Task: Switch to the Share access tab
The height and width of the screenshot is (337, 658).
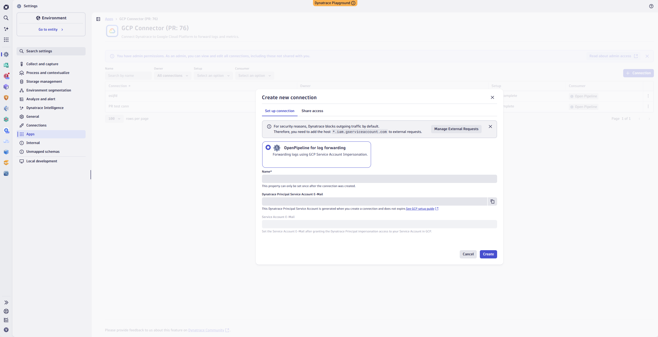Action: [x=312, y=111]
